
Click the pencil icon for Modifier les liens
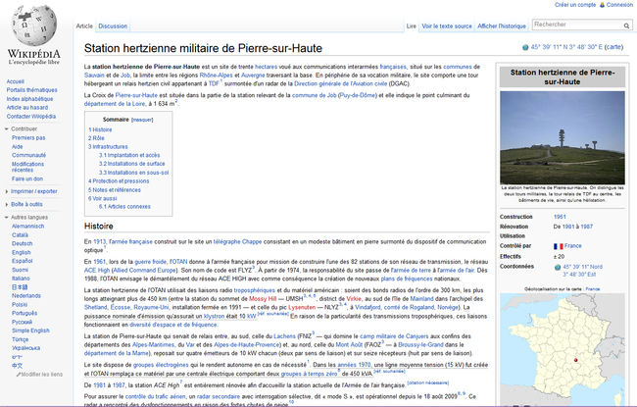coord(19,375)
